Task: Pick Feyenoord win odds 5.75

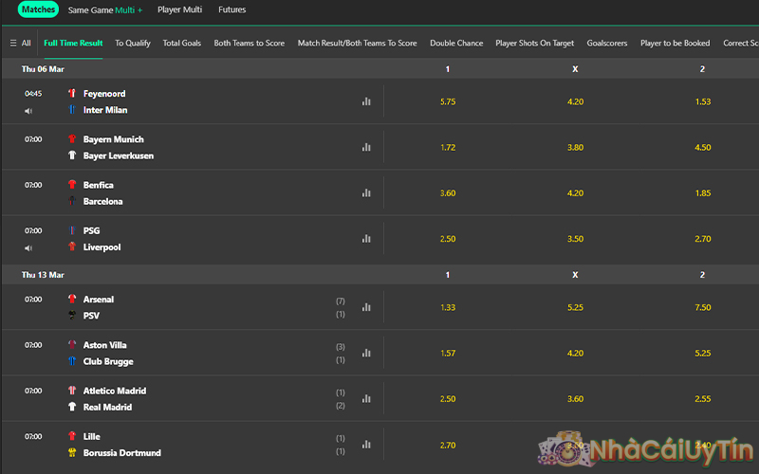Action: click(449, 101)
